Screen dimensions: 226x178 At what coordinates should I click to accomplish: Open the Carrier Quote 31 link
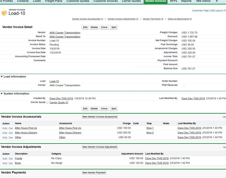pyautogui.click(x=59, y=102)
